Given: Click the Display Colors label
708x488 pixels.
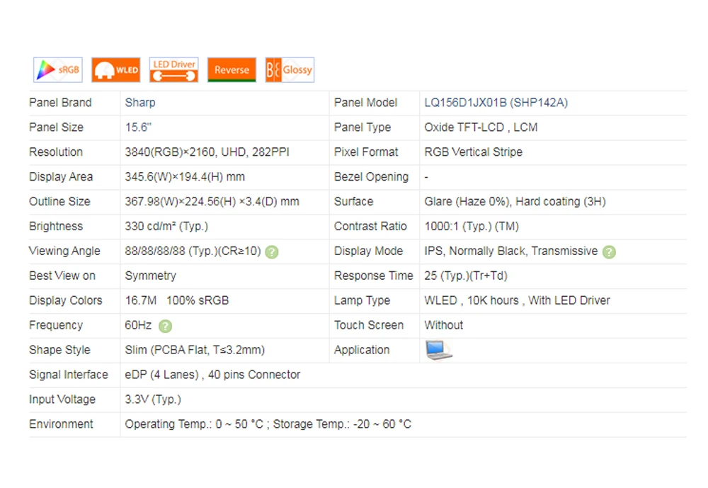Looking at the screenshot, I should coord(65,301).
